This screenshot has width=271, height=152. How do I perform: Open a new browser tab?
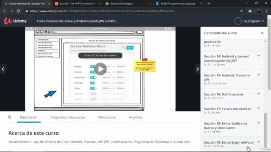coord(209,3)
